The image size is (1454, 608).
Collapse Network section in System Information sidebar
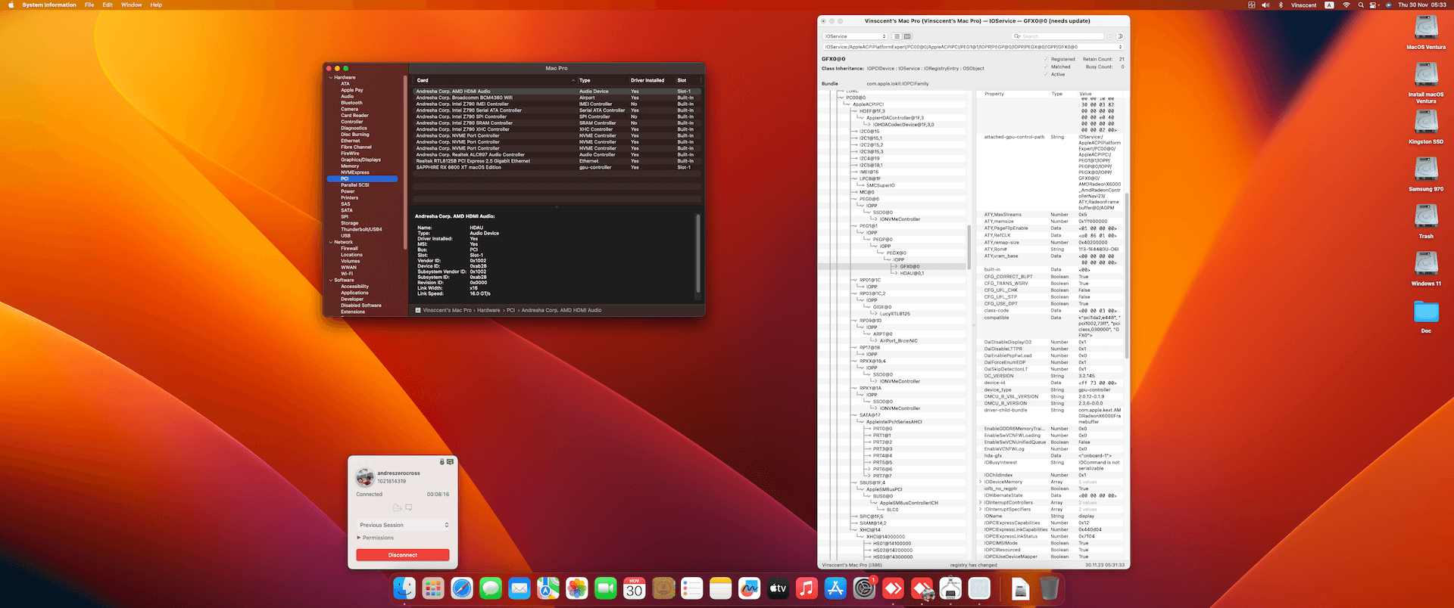331,242
